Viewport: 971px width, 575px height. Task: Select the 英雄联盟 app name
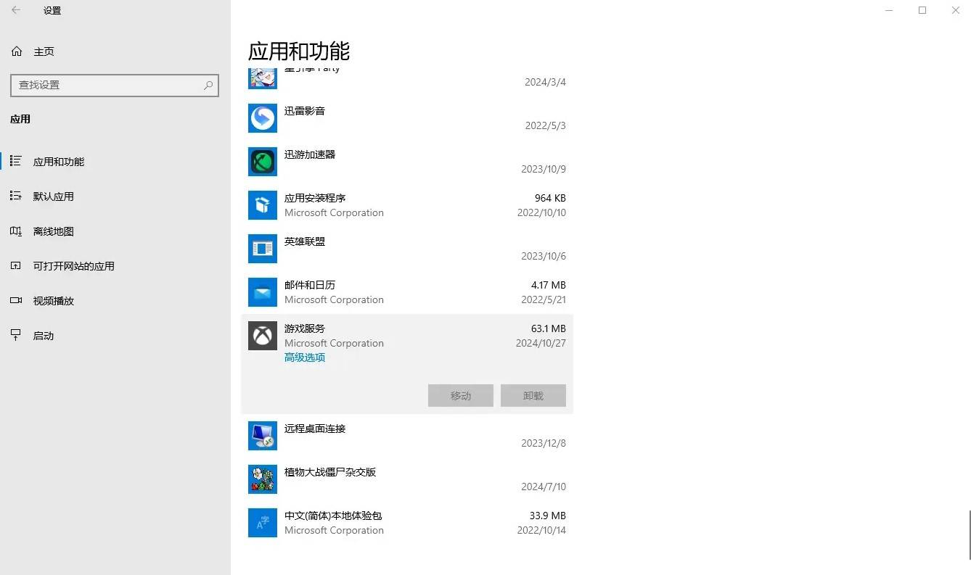coord(305,241)
